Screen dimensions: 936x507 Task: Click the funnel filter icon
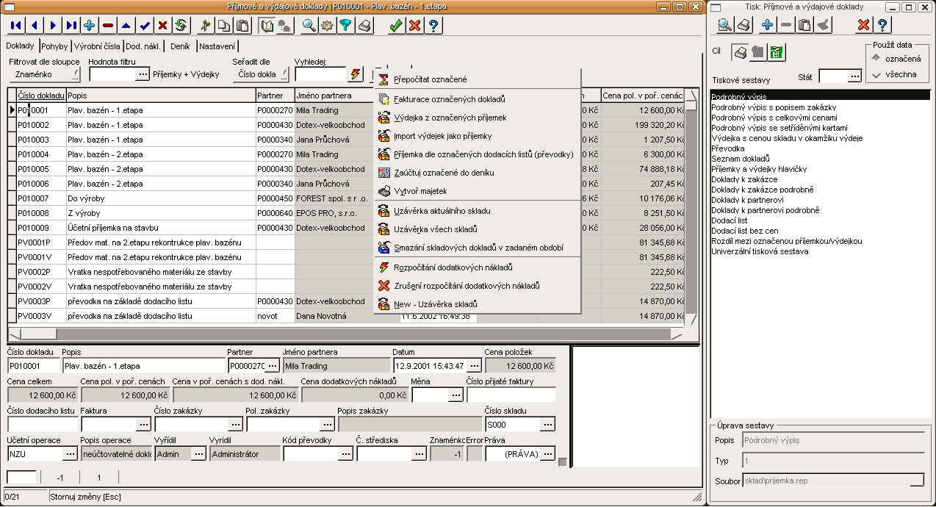(x=345, y=26)
